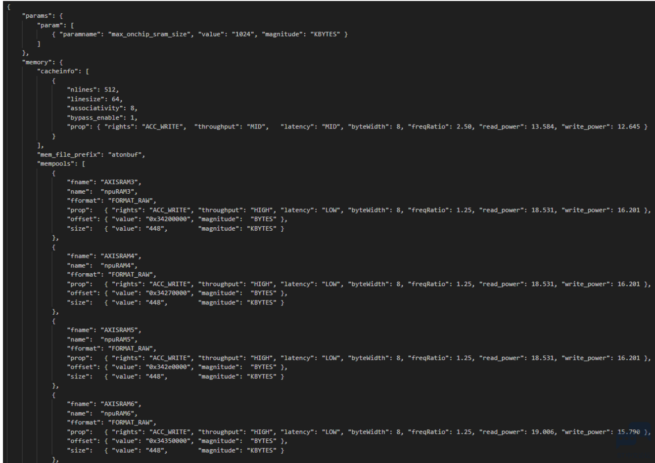Image resolution: width=655 pixels, height=463 pixels.
Task: Click the offset value "0x34270000"
Action: click(168, 293)
